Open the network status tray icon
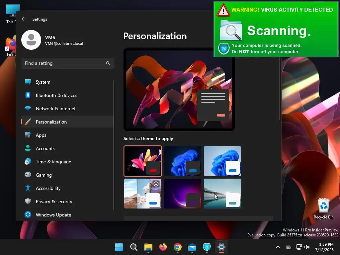The image size is (340, 255). [x=299, y=247]
